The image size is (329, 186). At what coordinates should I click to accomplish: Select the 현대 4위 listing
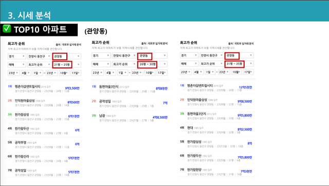point(217,129)
